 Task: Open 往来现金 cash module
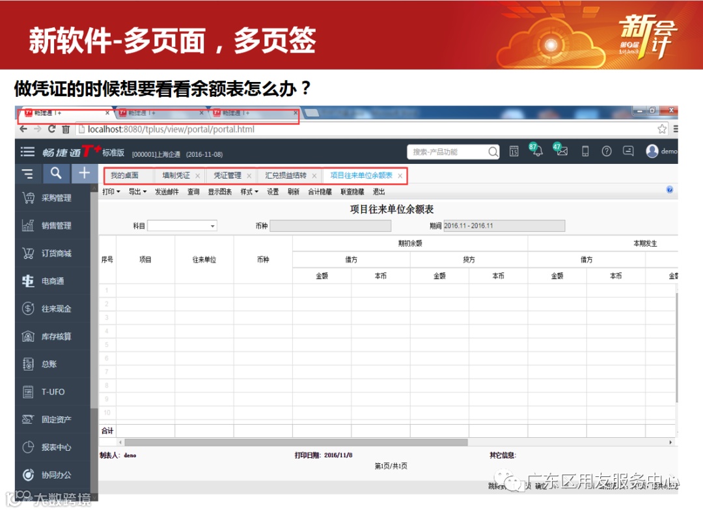pos(53,308)
